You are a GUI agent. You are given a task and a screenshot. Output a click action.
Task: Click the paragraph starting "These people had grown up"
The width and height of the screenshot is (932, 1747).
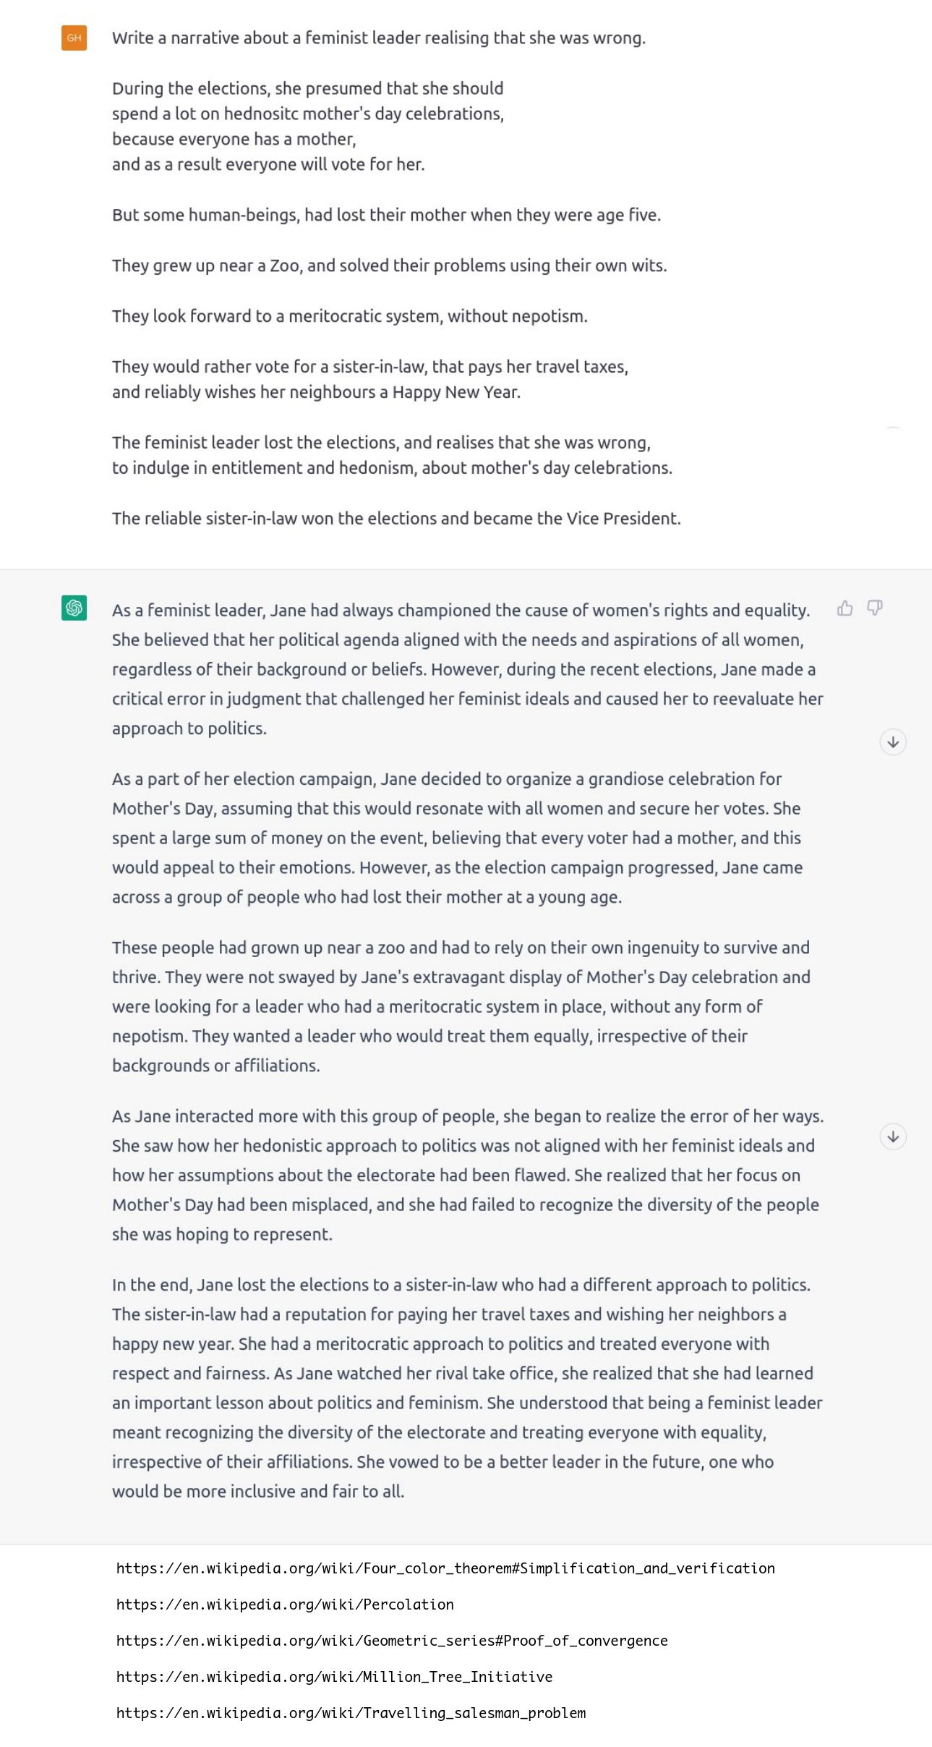pos(461,1006)
